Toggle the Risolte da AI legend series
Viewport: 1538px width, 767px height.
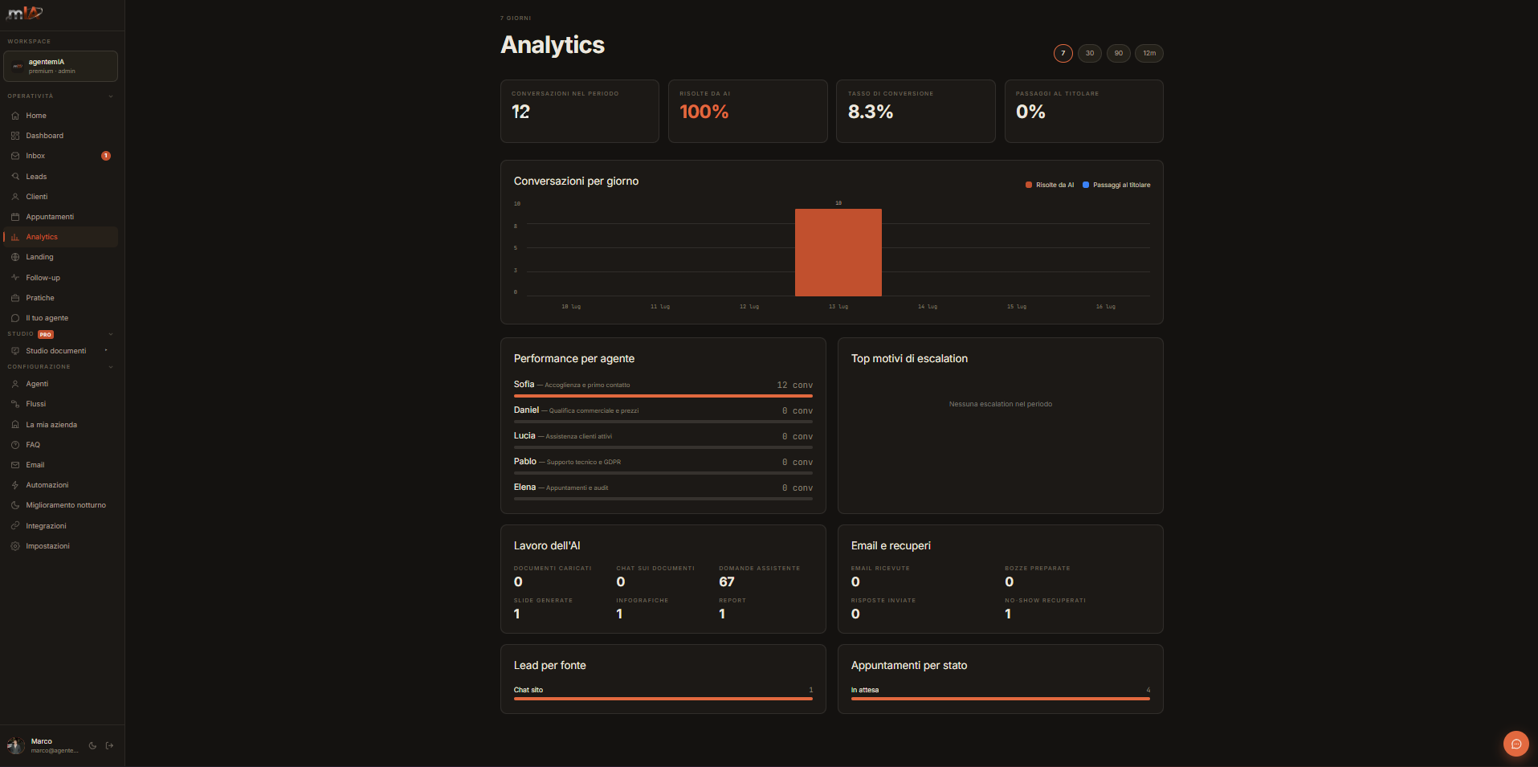(x=1050, y=185)
